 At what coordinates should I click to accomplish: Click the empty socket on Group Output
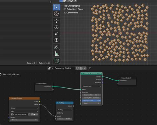tap(118, 83)
